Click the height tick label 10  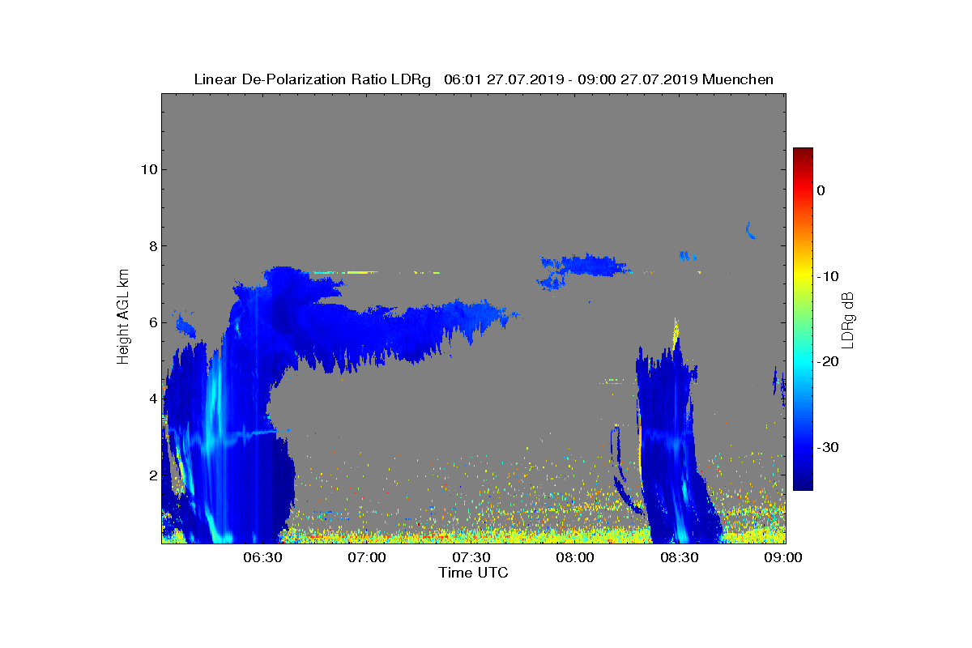click(x=148, y=169)
